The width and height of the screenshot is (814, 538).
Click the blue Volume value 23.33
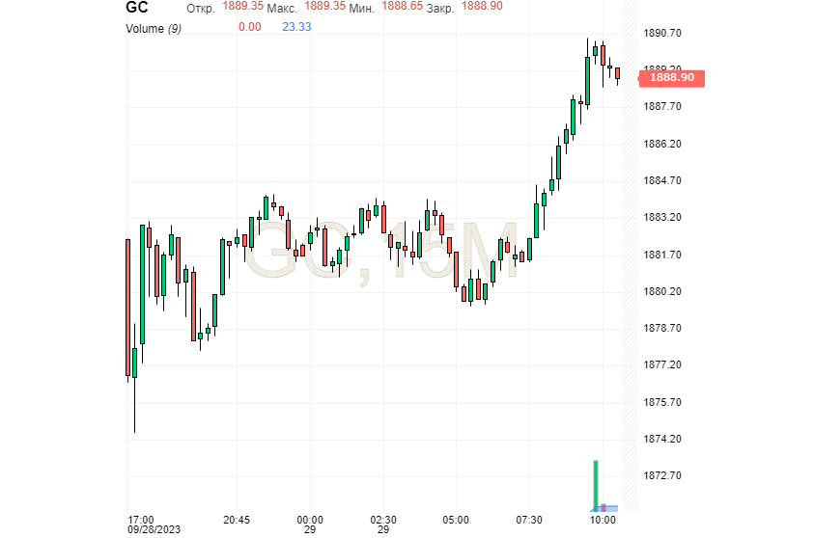pos(296,28)
